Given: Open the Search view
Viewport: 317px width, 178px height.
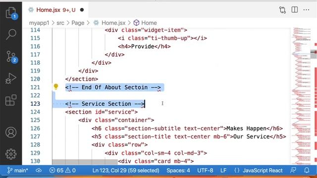Looking at the screenshot, I should [x=11, y=34].
